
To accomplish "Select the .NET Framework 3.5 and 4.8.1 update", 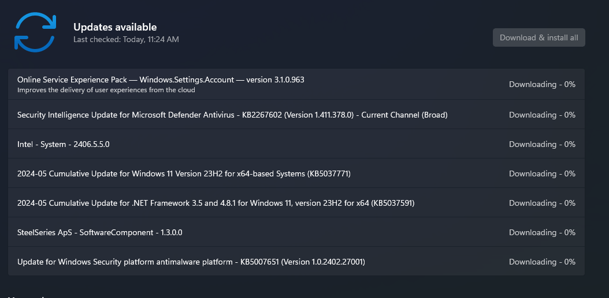I will coord(216,203).
